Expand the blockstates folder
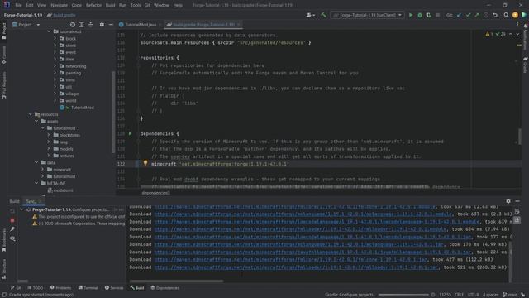This screenshot has width=529, height=298. [x=49, y=135]
